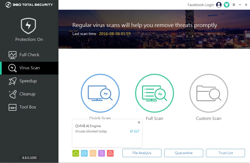Click the File Analysis button

pos(142,153)
